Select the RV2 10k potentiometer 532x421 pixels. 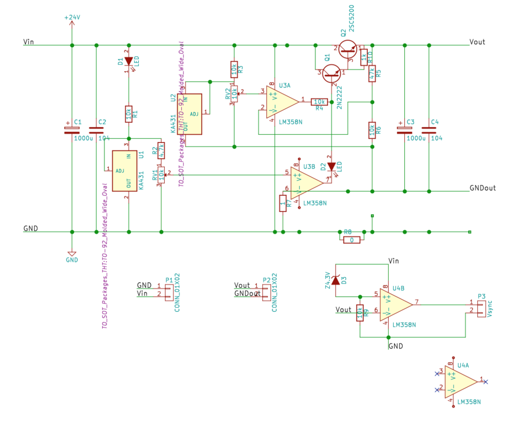point(234,94)
